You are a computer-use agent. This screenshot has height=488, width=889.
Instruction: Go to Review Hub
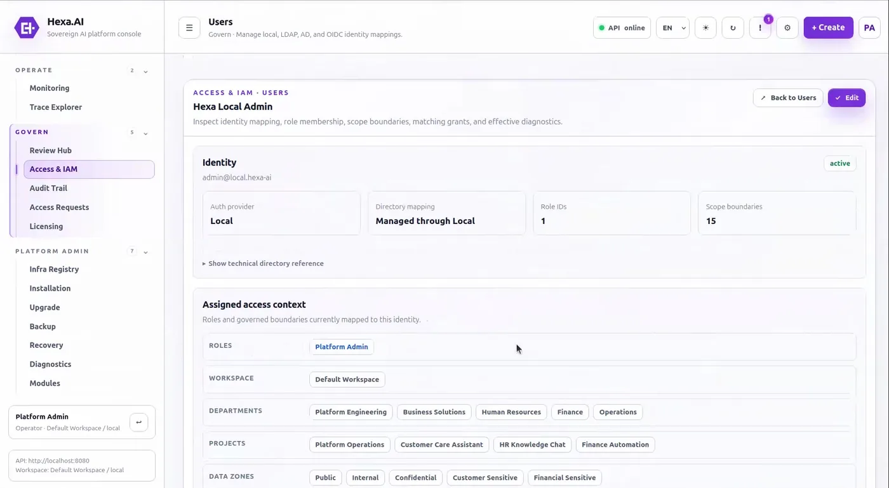[x=51, y=150]
